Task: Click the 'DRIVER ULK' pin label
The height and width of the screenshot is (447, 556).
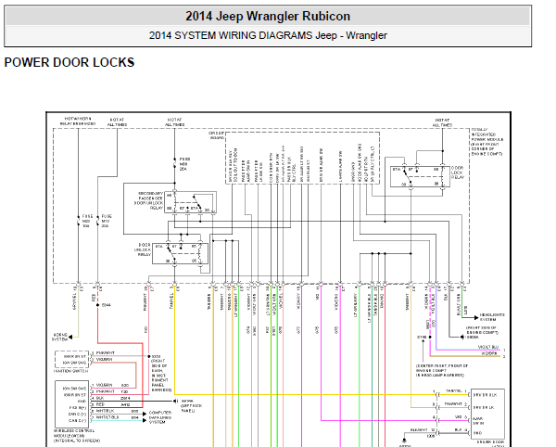Action: (x=485, y=395)
